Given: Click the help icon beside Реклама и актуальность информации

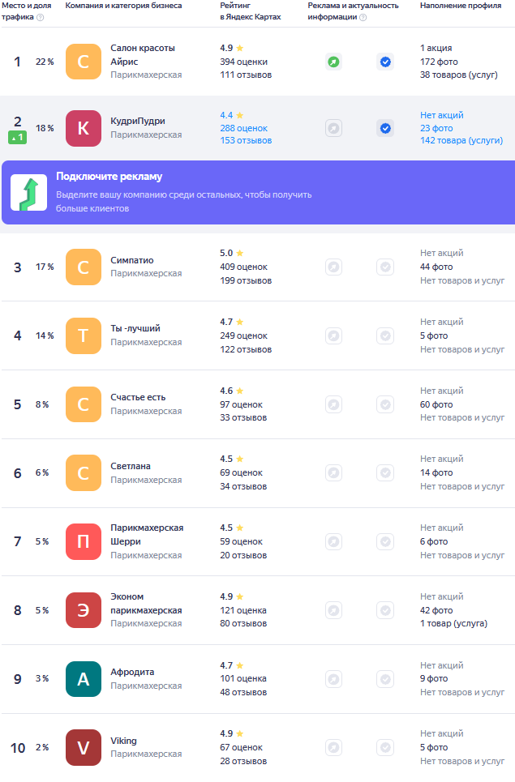Looking at the screenshot, I should 363,17.
